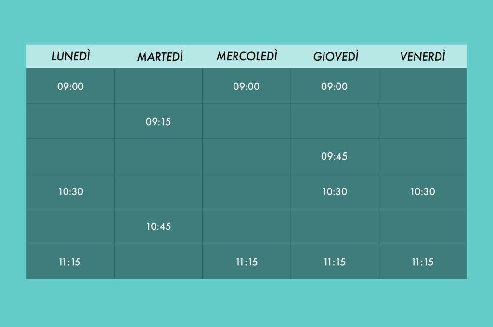Screen dimensions: 493x327
Task: Choose the GIOVEDÌ column header
Action: pyautogui.click(x=336, y=56)
